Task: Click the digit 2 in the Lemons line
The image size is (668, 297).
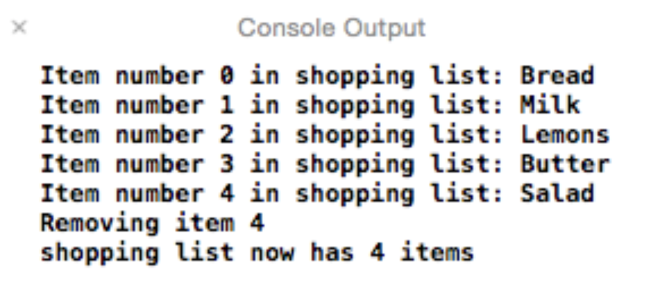Action: click(x=227, y=135)
